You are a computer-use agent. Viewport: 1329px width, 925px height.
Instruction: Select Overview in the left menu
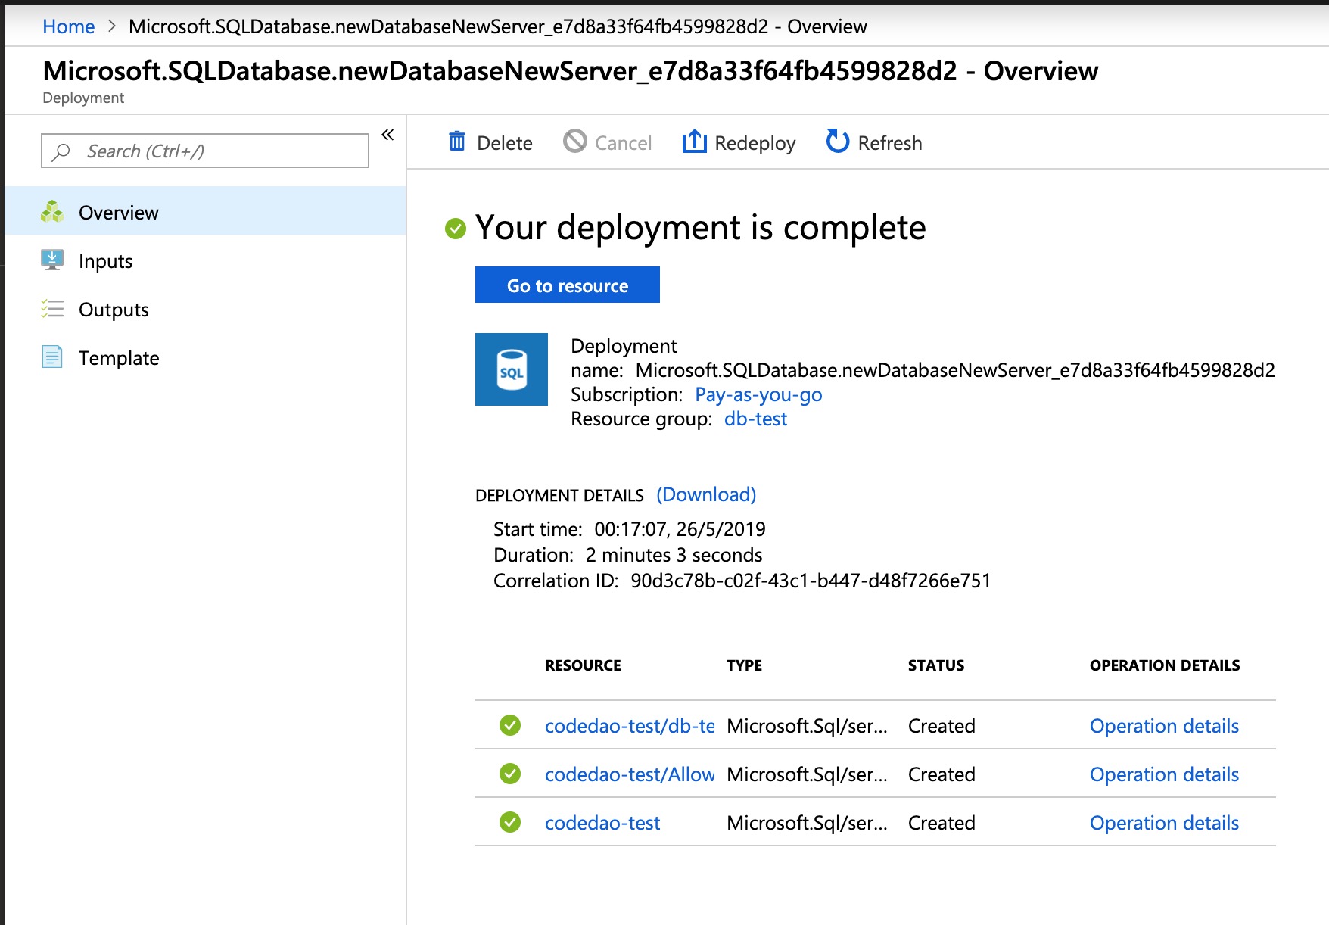point(119,213)
